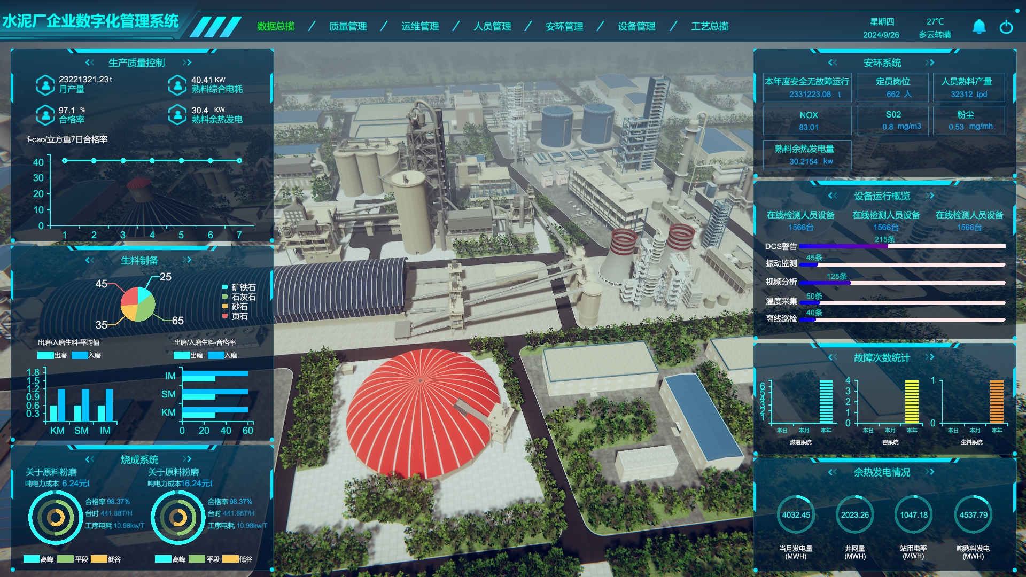Click the 当月发电量 circular gauge

(796, 515)
